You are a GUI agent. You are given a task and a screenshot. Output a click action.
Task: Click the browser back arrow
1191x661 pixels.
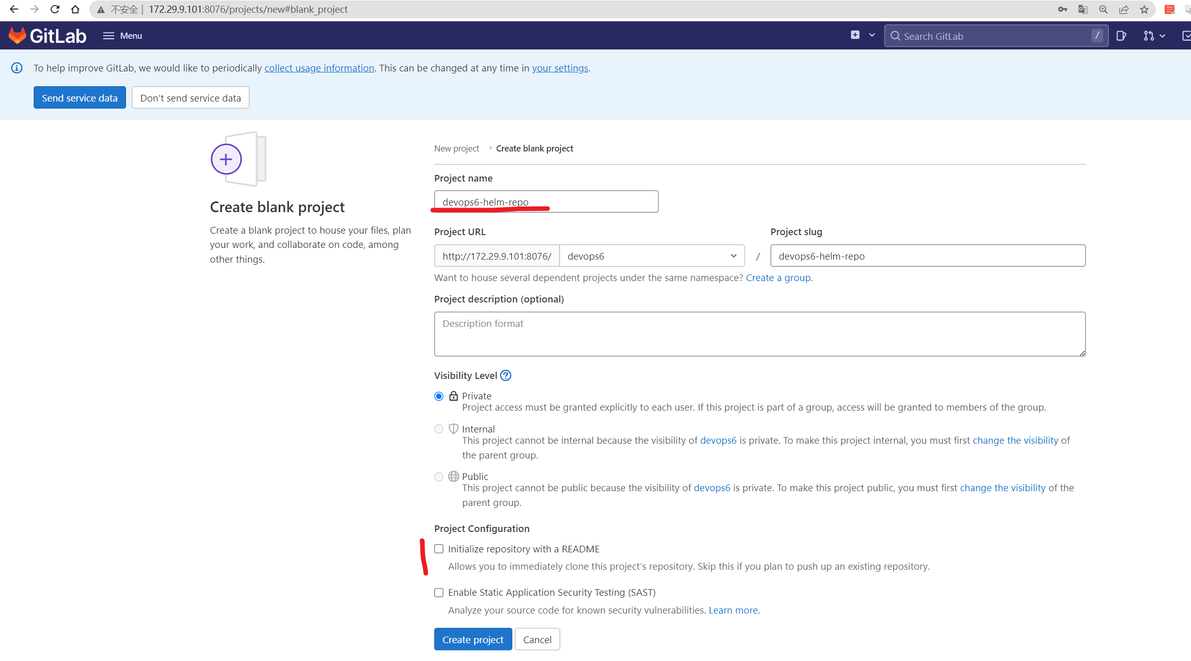coord(14,9)
